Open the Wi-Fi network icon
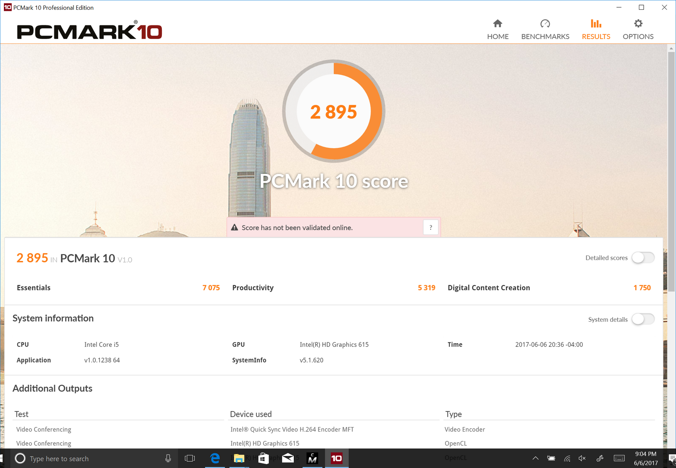 pyautogui.click(x=567, y=459)
